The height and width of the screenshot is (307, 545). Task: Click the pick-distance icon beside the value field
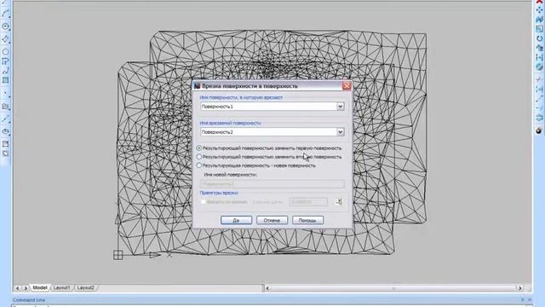339,201
